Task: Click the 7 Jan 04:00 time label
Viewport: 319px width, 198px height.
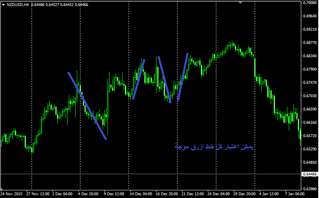Action: pyautogui.click(x=295, y=194)
